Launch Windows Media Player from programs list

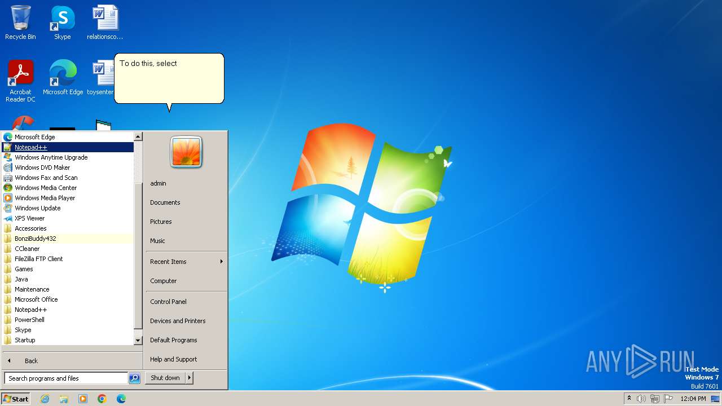tap(67, 198)
